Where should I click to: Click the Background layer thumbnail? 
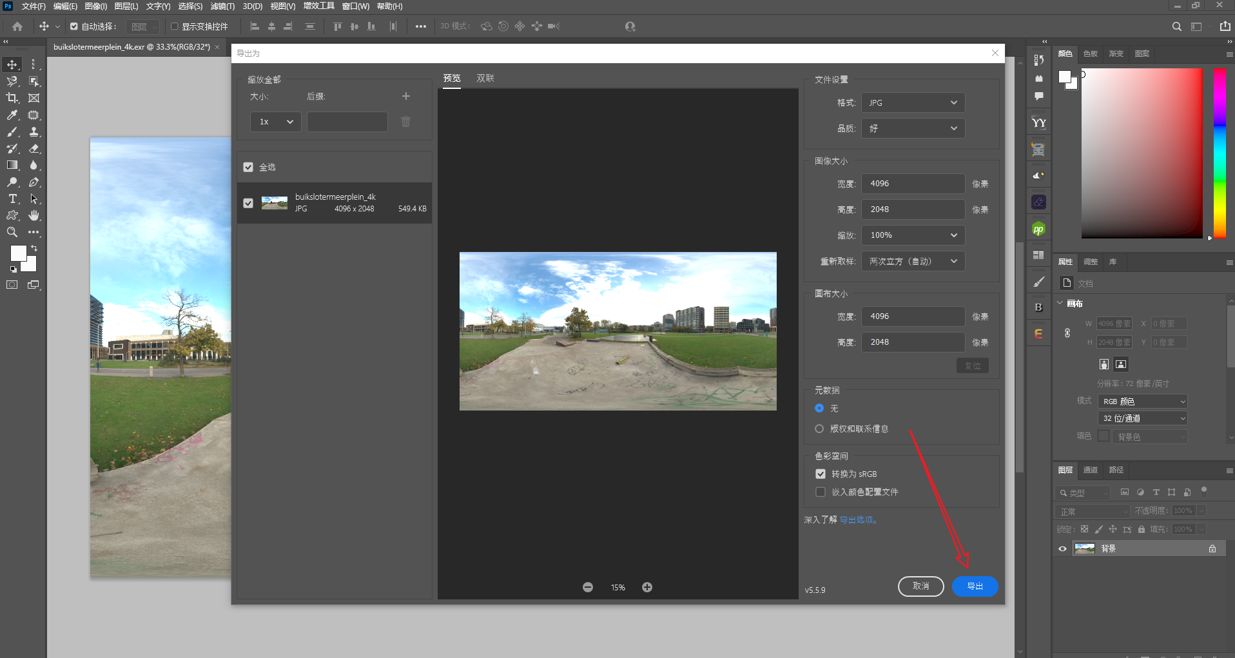click(x=1085, y=549)
